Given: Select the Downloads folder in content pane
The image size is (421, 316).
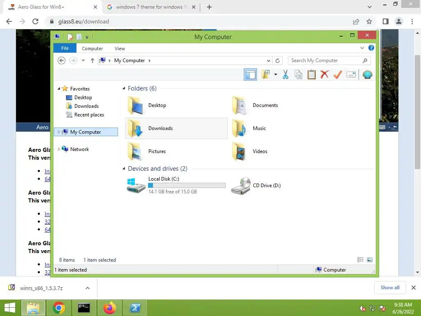Looking at the screenshot, I should (x=176, y=128).
